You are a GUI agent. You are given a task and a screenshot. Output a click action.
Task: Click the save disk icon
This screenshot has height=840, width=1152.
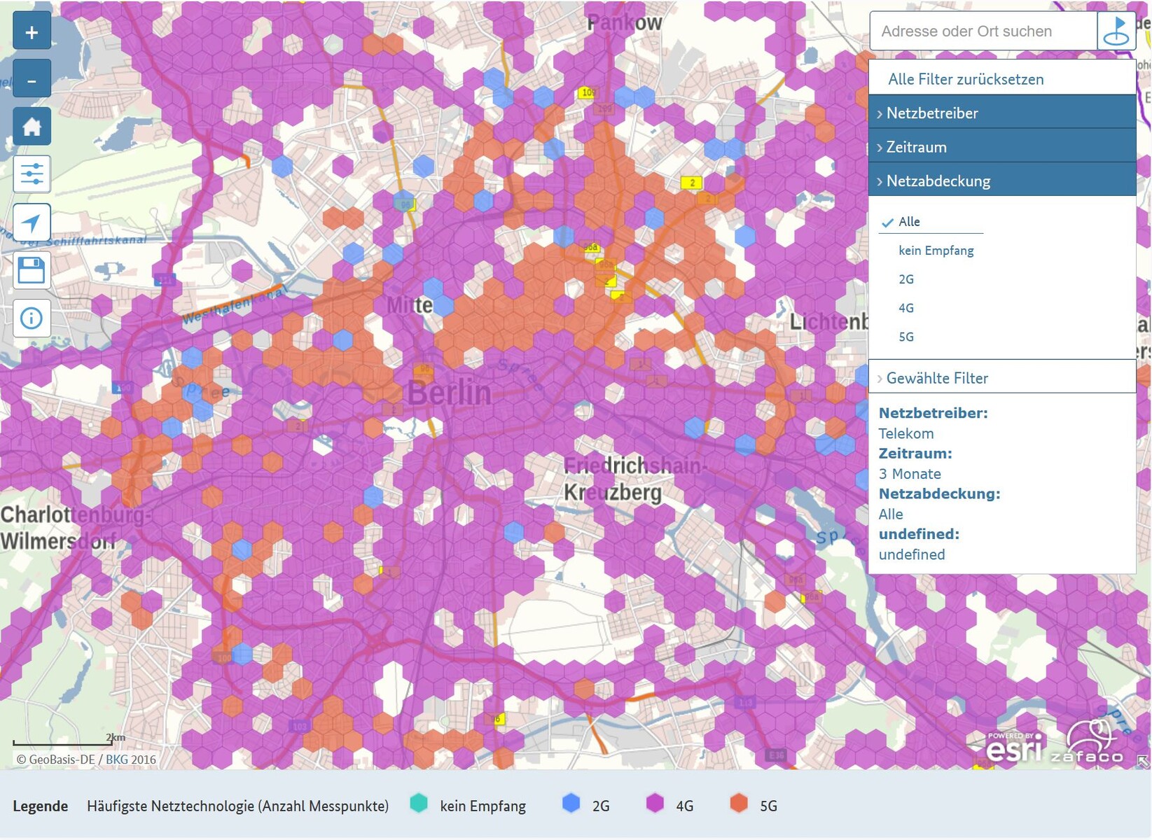(x=32, y=270)
